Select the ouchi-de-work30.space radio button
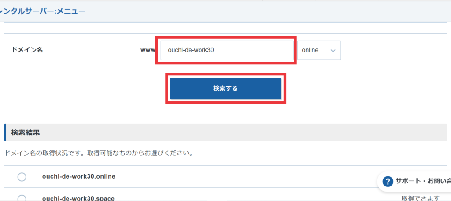Image resolution: width=451 pixels, height=201 pixels. 22,197
